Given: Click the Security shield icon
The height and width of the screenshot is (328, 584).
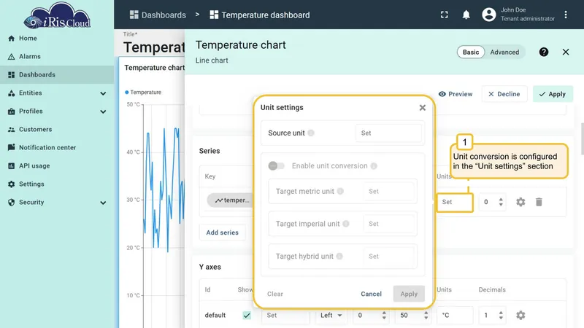Looking at the screenshot, I should pyautogui.click(x=12, y=203).
